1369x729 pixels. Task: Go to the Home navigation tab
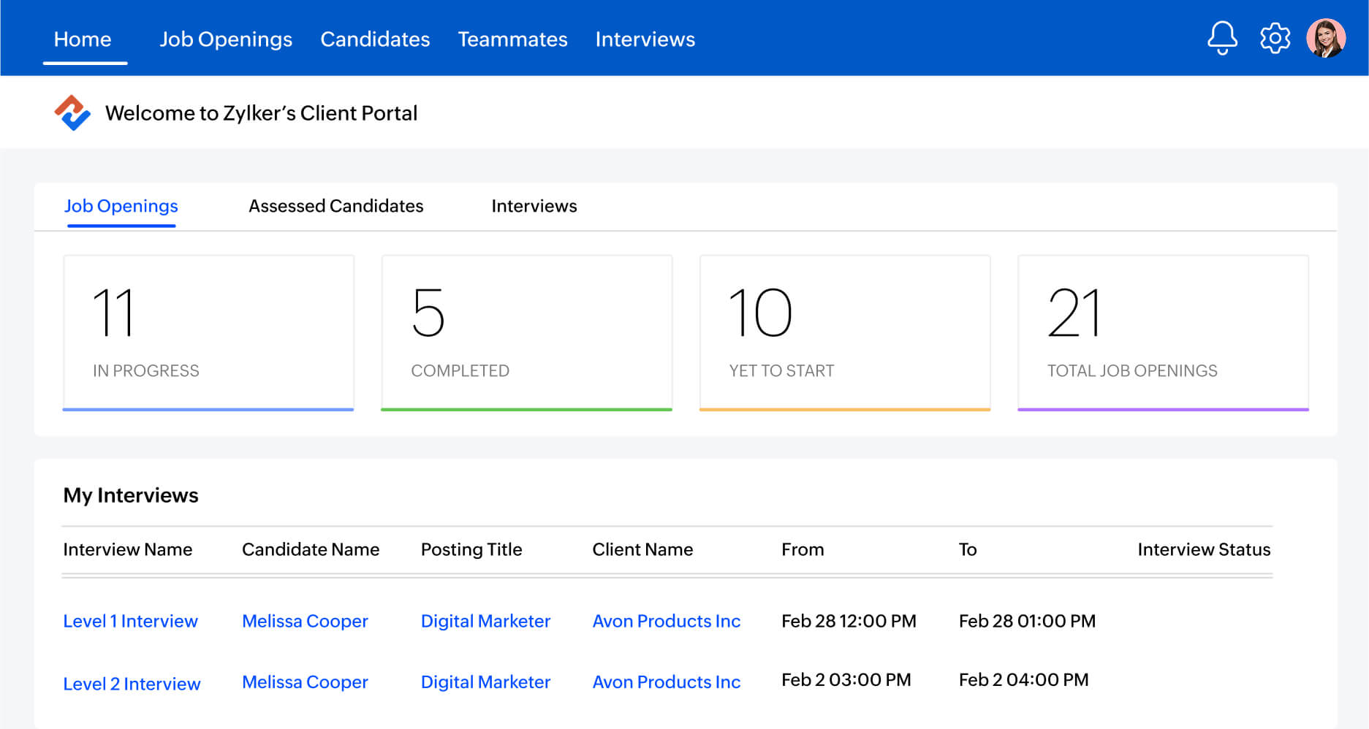(83, 39)
